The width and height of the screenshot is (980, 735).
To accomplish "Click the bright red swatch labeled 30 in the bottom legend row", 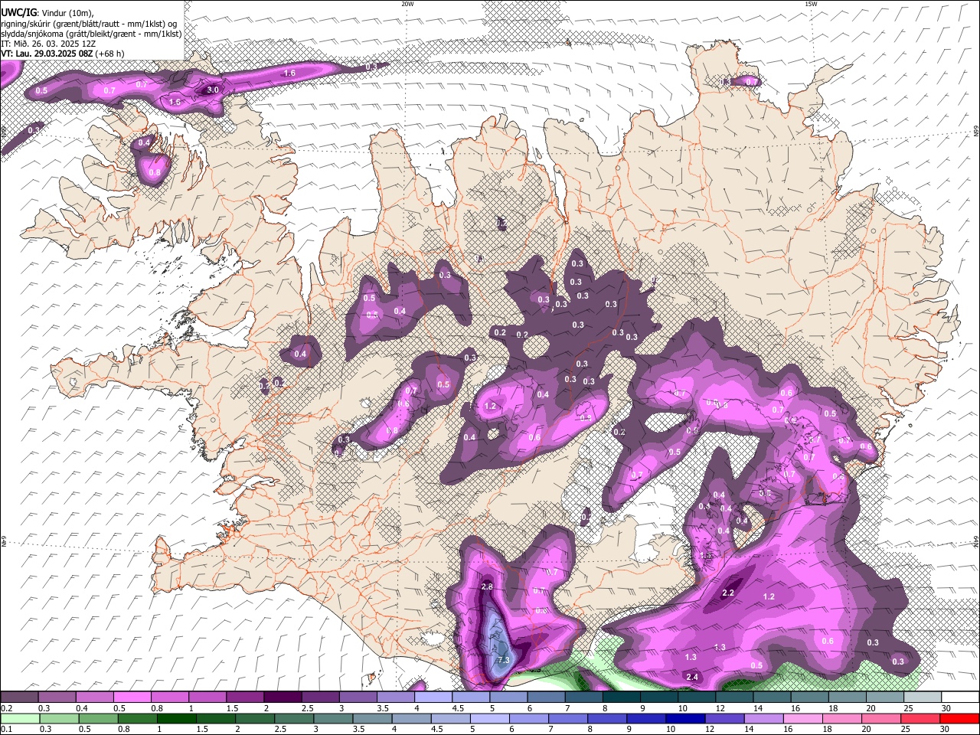I will 959,718.
